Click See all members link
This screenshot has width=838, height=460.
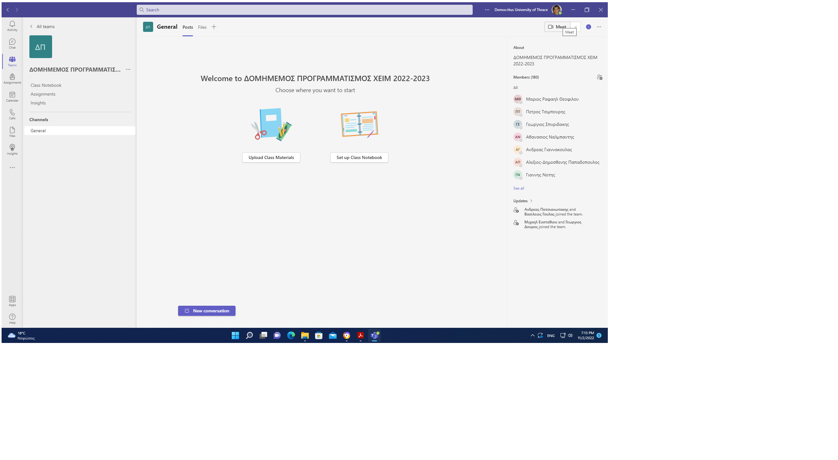click(518, 188)
